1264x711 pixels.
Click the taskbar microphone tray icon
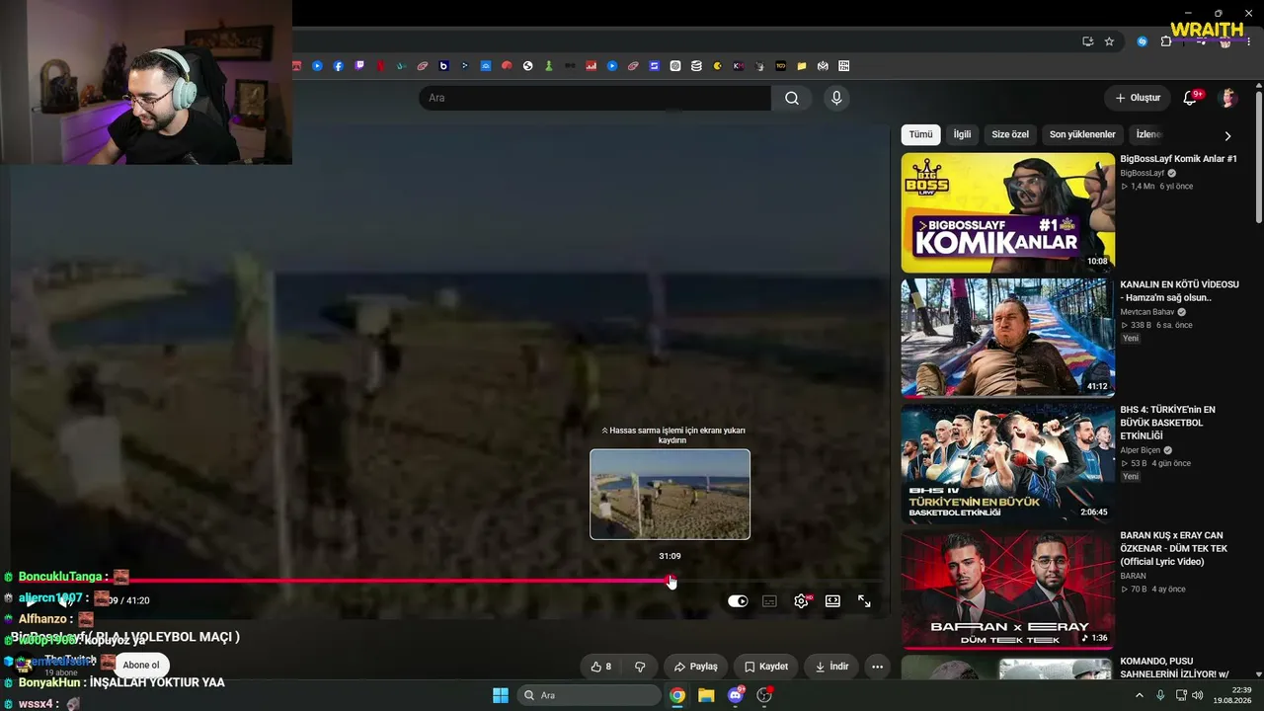pyautogui.click(x=1160, y=695)
